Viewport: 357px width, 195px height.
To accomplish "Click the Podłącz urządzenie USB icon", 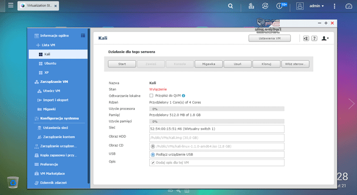I will pyautogui.click(x=153, y=155).
